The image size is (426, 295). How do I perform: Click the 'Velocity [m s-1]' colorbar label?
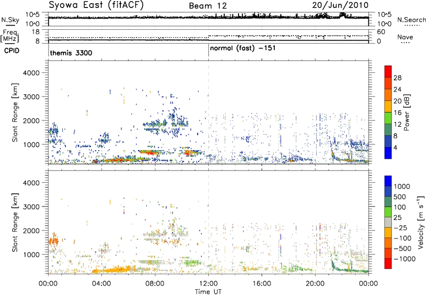coord(421,222)
